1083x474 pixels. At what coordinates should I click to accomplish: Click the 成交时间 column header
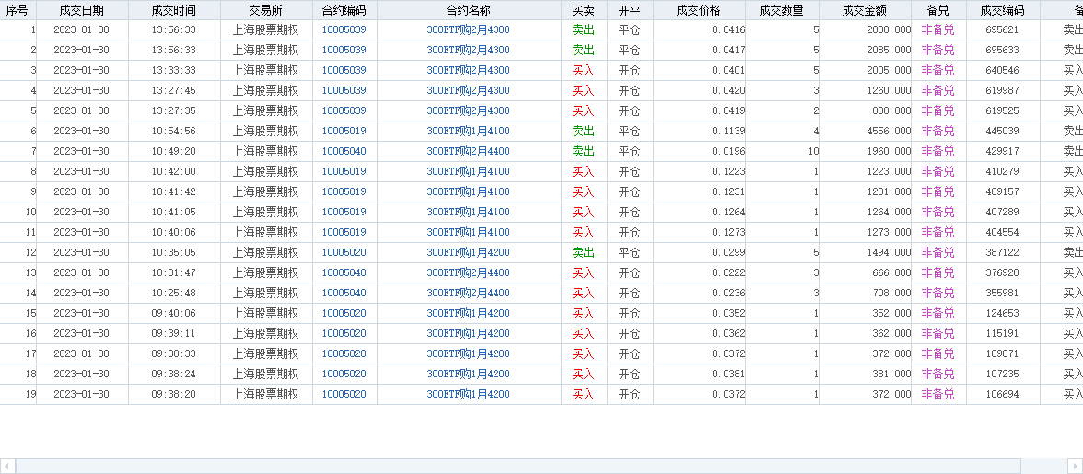point(173,10)
